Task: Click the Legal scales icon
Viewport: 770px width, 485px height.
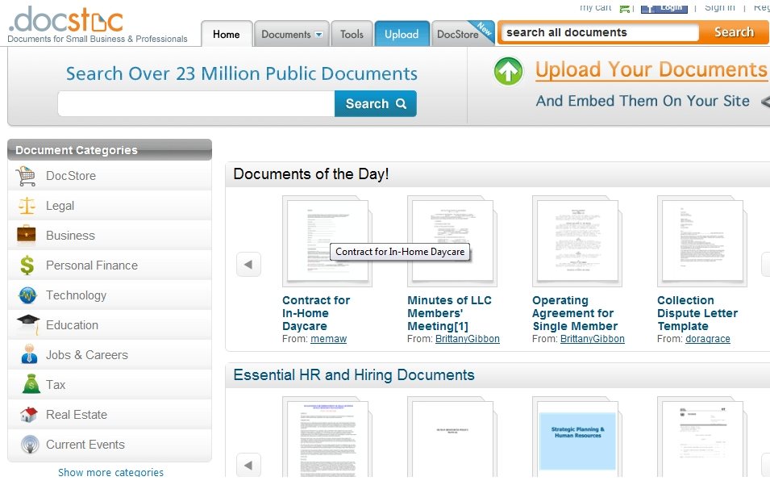Action: click(x=27, y=206)
